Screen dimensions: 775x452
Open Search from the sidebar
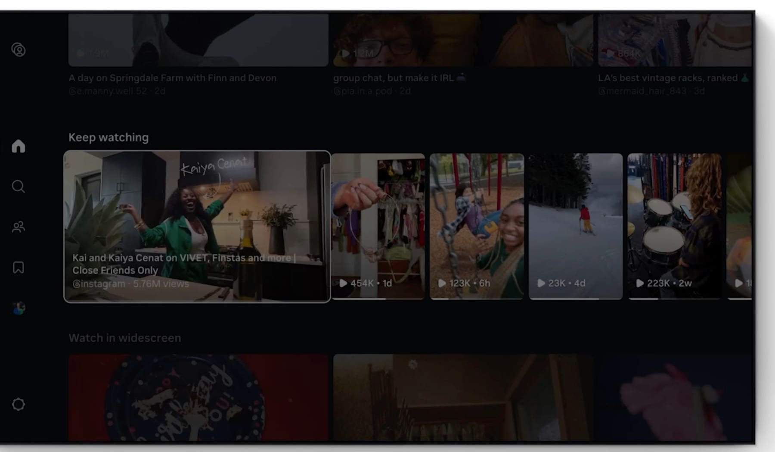[x=19, y=187]
